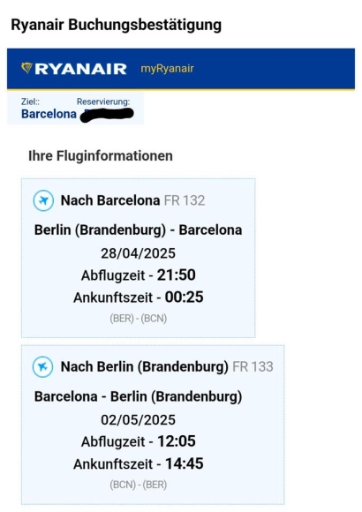This screenshot has width=362, height=512.
Task: Click the RYANAIR wordmark in header
Action: coord(80,69)
